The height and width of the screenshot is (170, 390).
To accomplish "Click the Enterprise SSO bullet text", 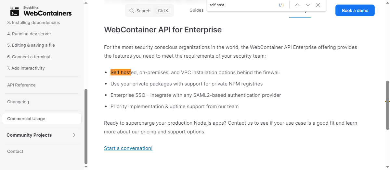I will click(196, 95).
